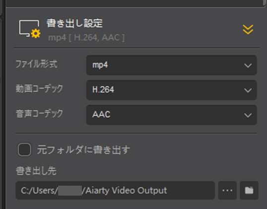
Task: Open the 動画コーデック H.264 dropdown
Action: tap(172, 90)
